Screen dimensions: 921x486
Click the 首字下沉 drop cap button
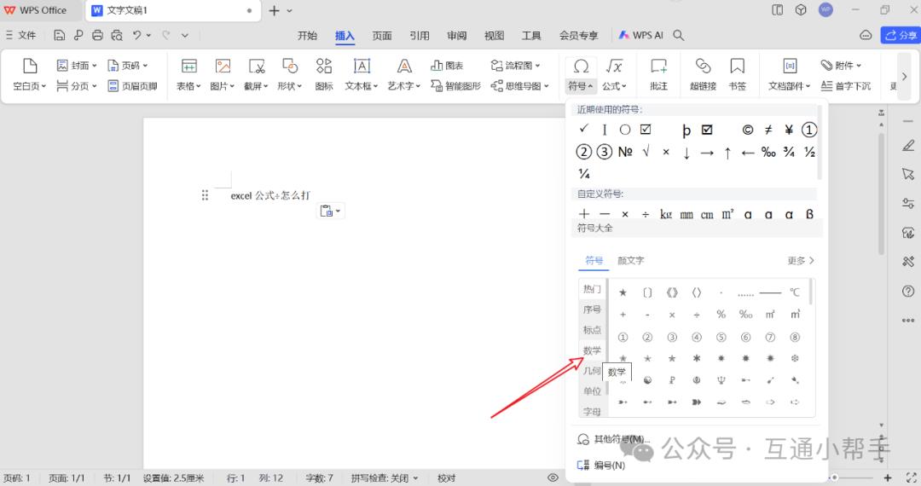pyautogui.click(x=846, y=86)
